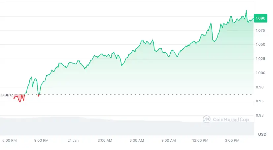Select the 6:00 AM time axis label
The width and height of the screenshot is (273, 150).
(137, 140)
